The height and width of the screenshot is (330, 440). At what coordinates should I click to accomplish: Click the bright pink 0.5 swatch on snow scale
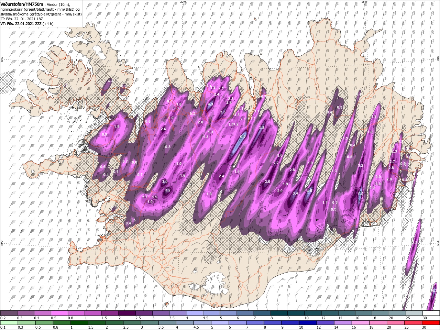pos(60,313)
